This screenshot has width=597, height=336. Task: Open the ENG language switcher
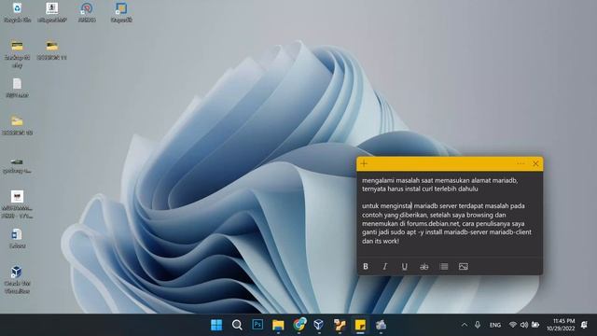point(495,325)
